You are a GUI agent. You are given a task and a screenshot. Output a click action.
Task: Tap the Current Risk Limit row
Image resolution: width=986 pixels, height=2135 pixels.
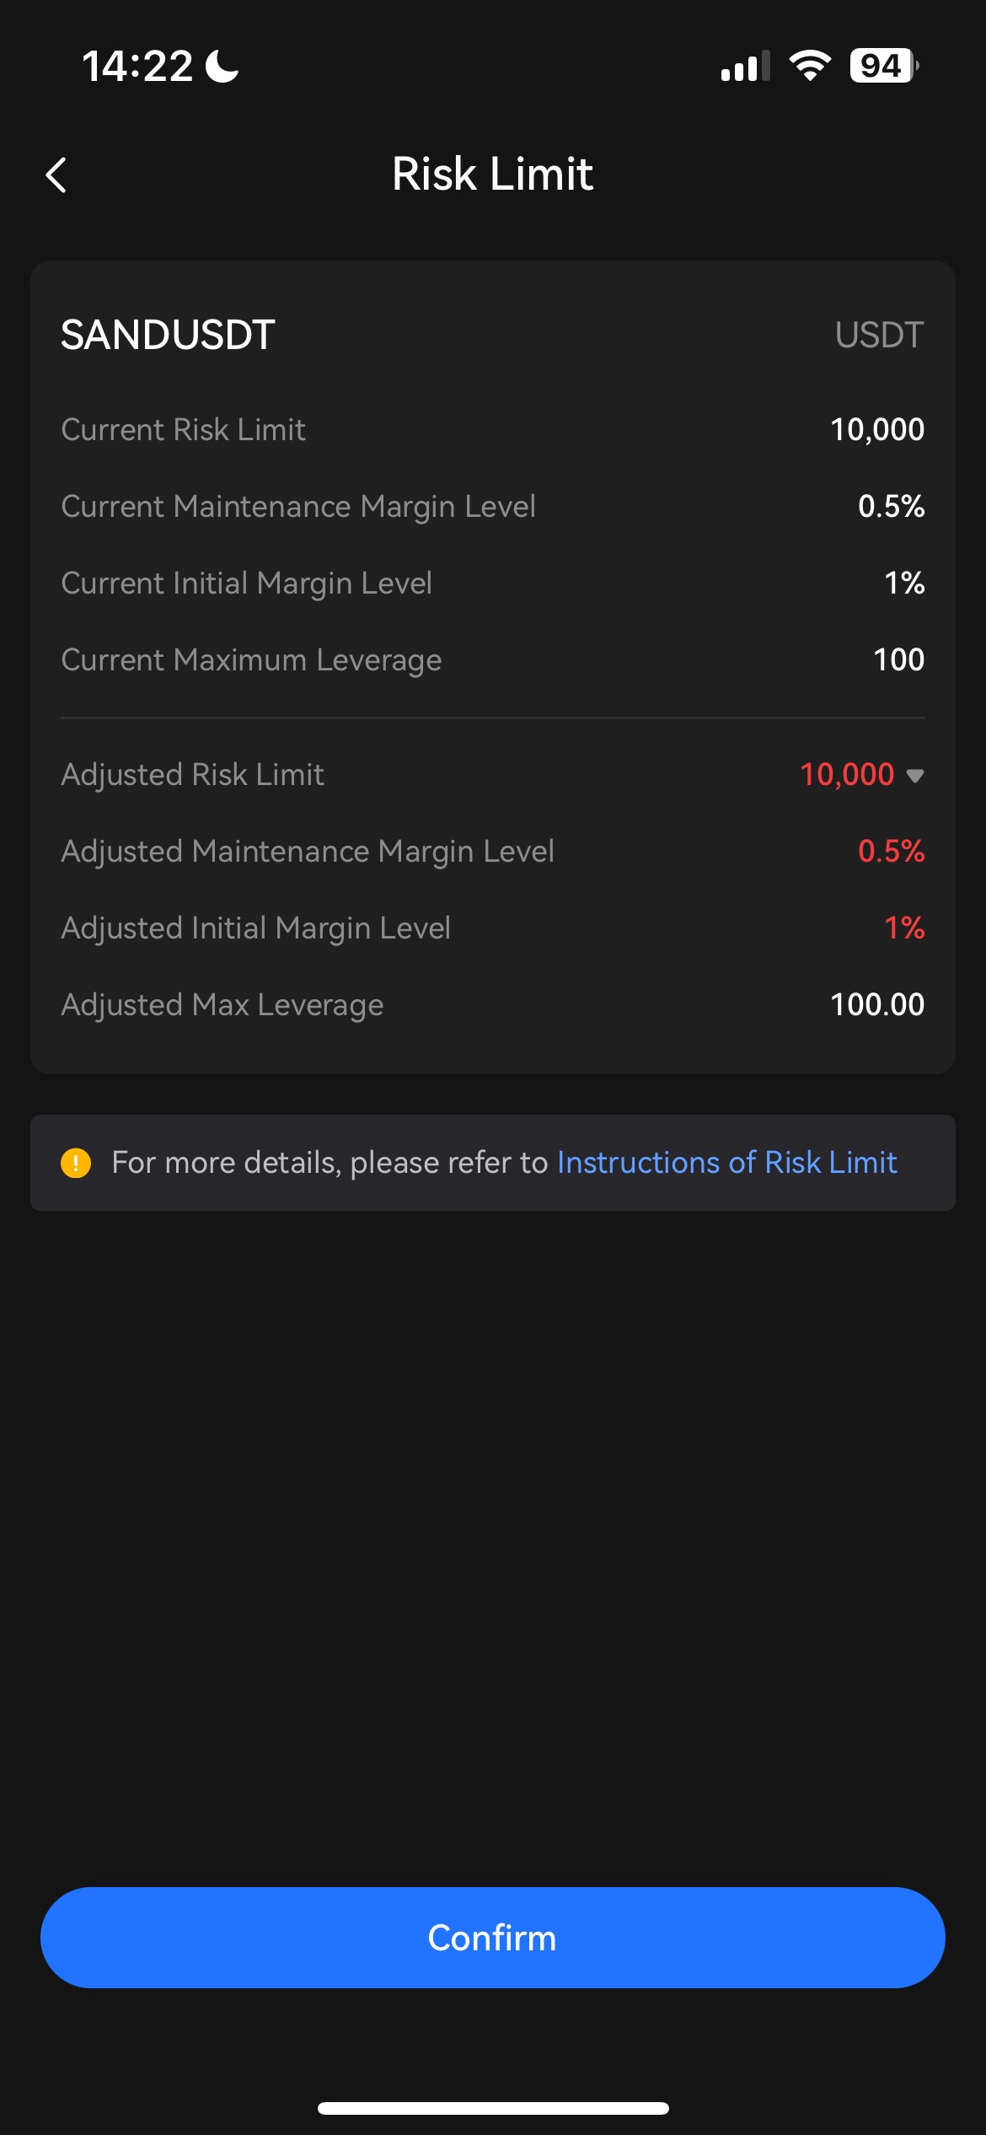click(493, 430)
